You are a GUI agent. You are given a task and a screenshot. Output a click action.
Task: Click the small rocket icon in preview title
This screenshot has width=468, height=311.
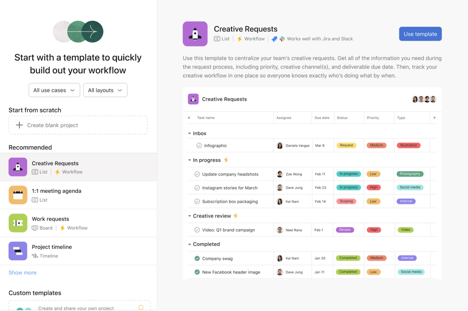(x=193, y=99)
